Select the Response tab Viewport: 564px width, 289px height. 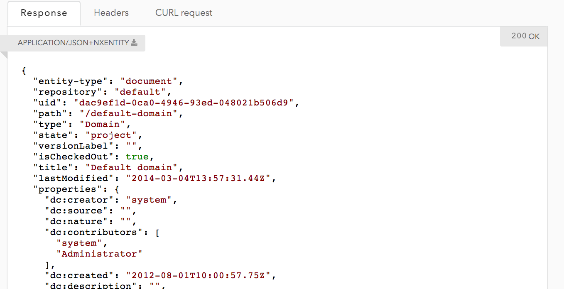coord(44,13)
